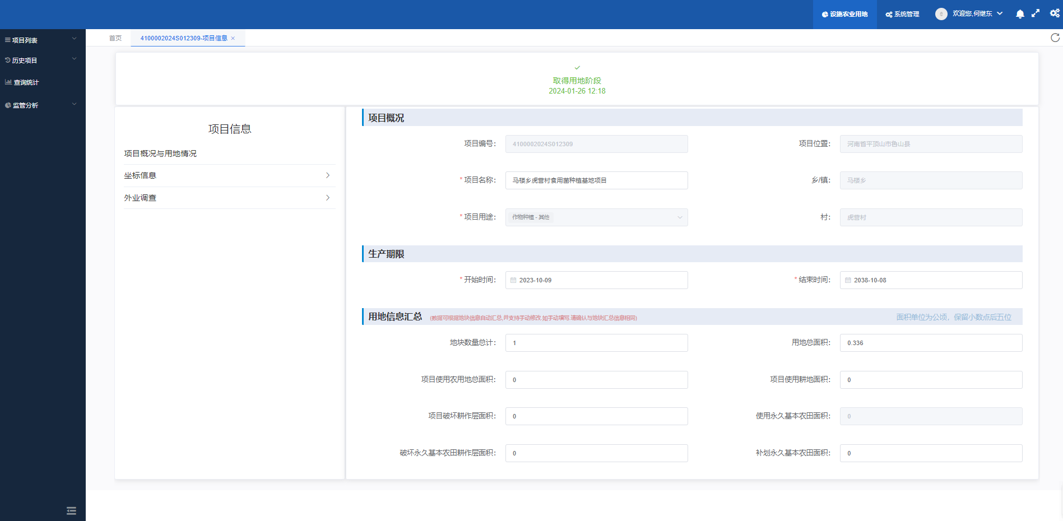Expand the 监管分析 sidebar menu
Viewport: 1063px width, 521px height.
pos(40,105)
